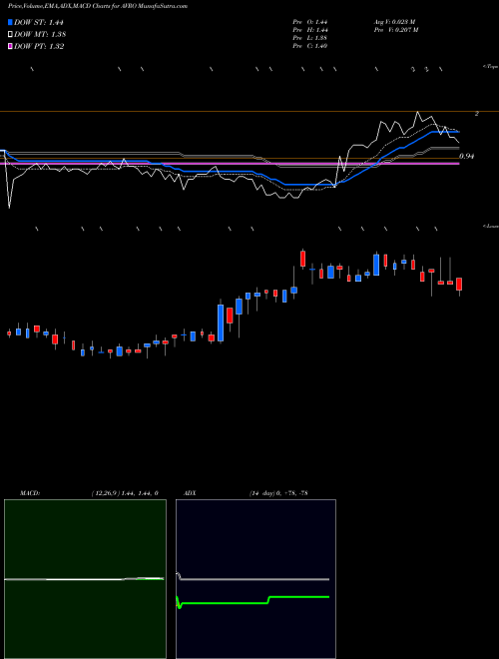Viewport: 499px width, 659px height.
Task: Click the '0.94' price axis label
Action: click(467, 157)
